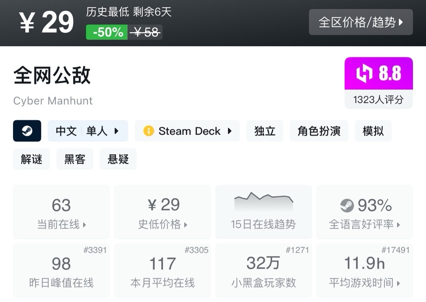This screenshot has height=302, width=426.
Task: Choose the 悬疑 tag
Action: pos(118,159)
